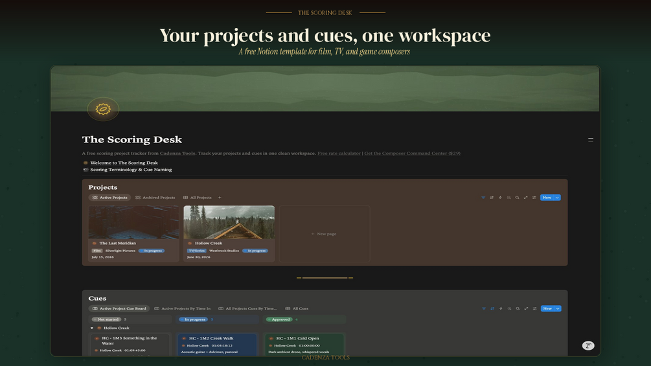
Task: Open Scoring Terminology & Cue Naming page
Action: click(x=131, y=169)
